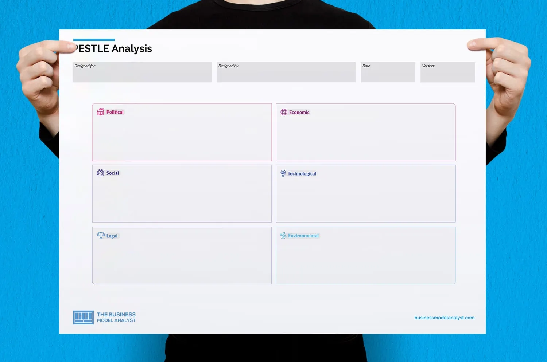The image size is (547, 362).
Task: Select the 'Designed by' field
Action: point(286,72)
